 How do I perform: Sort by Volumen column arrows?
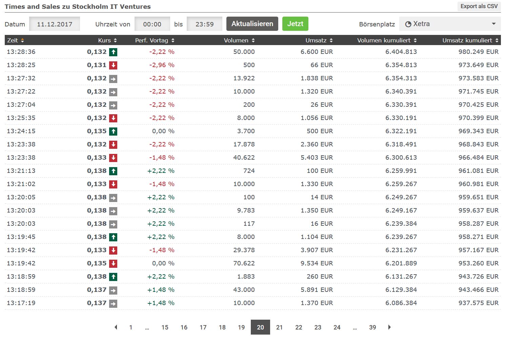253,40
